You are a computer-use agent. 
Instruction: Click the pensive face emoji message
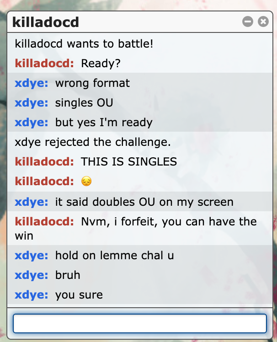[x=86, y=181]
